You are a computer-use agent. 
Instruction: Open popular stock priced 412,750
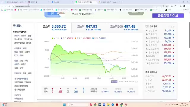tap(154, 38)
